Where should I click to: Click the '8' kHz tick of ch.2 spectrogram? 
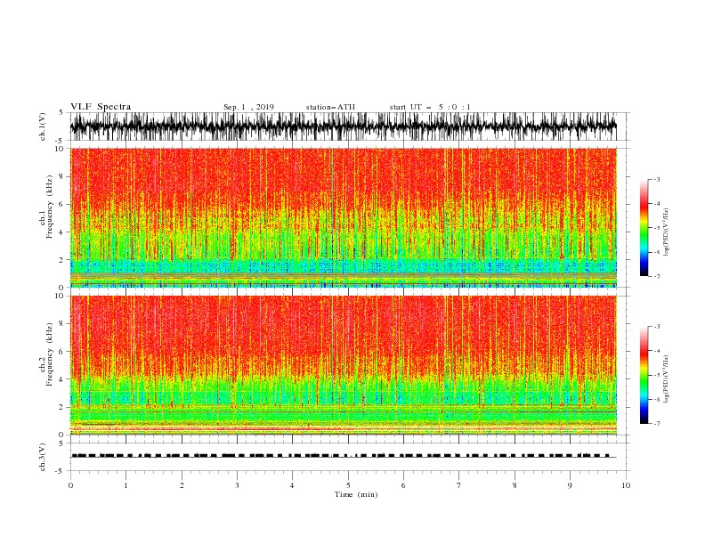click(61, 324)
